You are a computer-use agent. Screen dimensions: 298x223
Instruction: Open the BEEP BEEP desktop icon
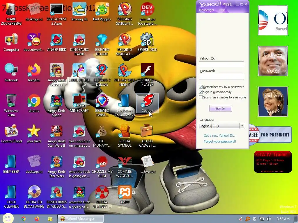11,164
